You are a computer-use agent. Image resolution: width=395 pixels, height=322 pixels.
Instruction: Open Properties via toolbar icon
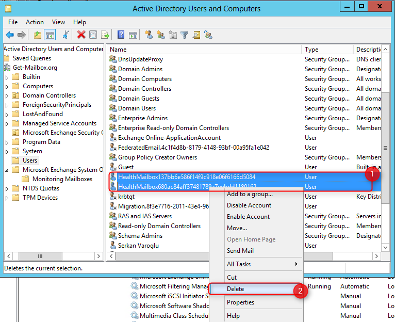click(x=93, y=35)
